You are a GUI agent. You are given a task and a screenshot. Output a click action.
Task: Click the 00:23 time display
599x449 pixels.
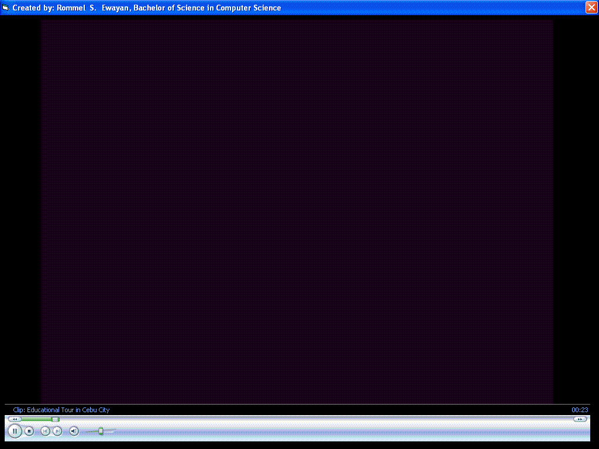[x=580, y=410]
